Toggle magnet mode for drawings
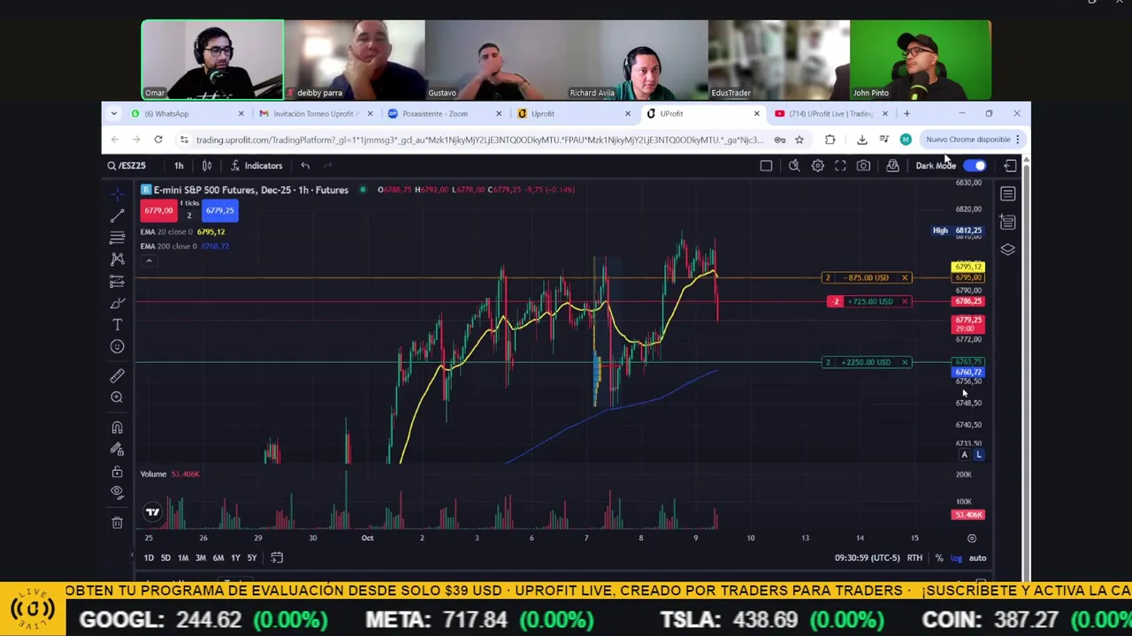 pyautogui.click(x=117, y=428)
